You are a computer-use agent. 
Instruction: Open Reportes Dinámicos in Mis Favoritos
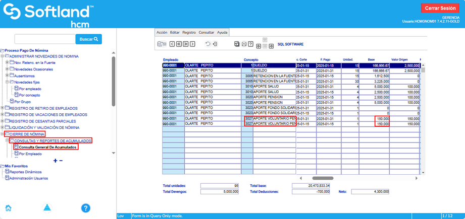[x=25, y=172]
